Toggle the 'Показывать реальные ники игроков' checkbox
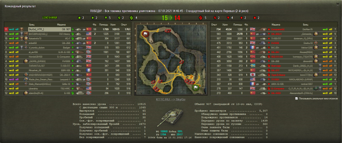342x143 pixels. point(297,98)
